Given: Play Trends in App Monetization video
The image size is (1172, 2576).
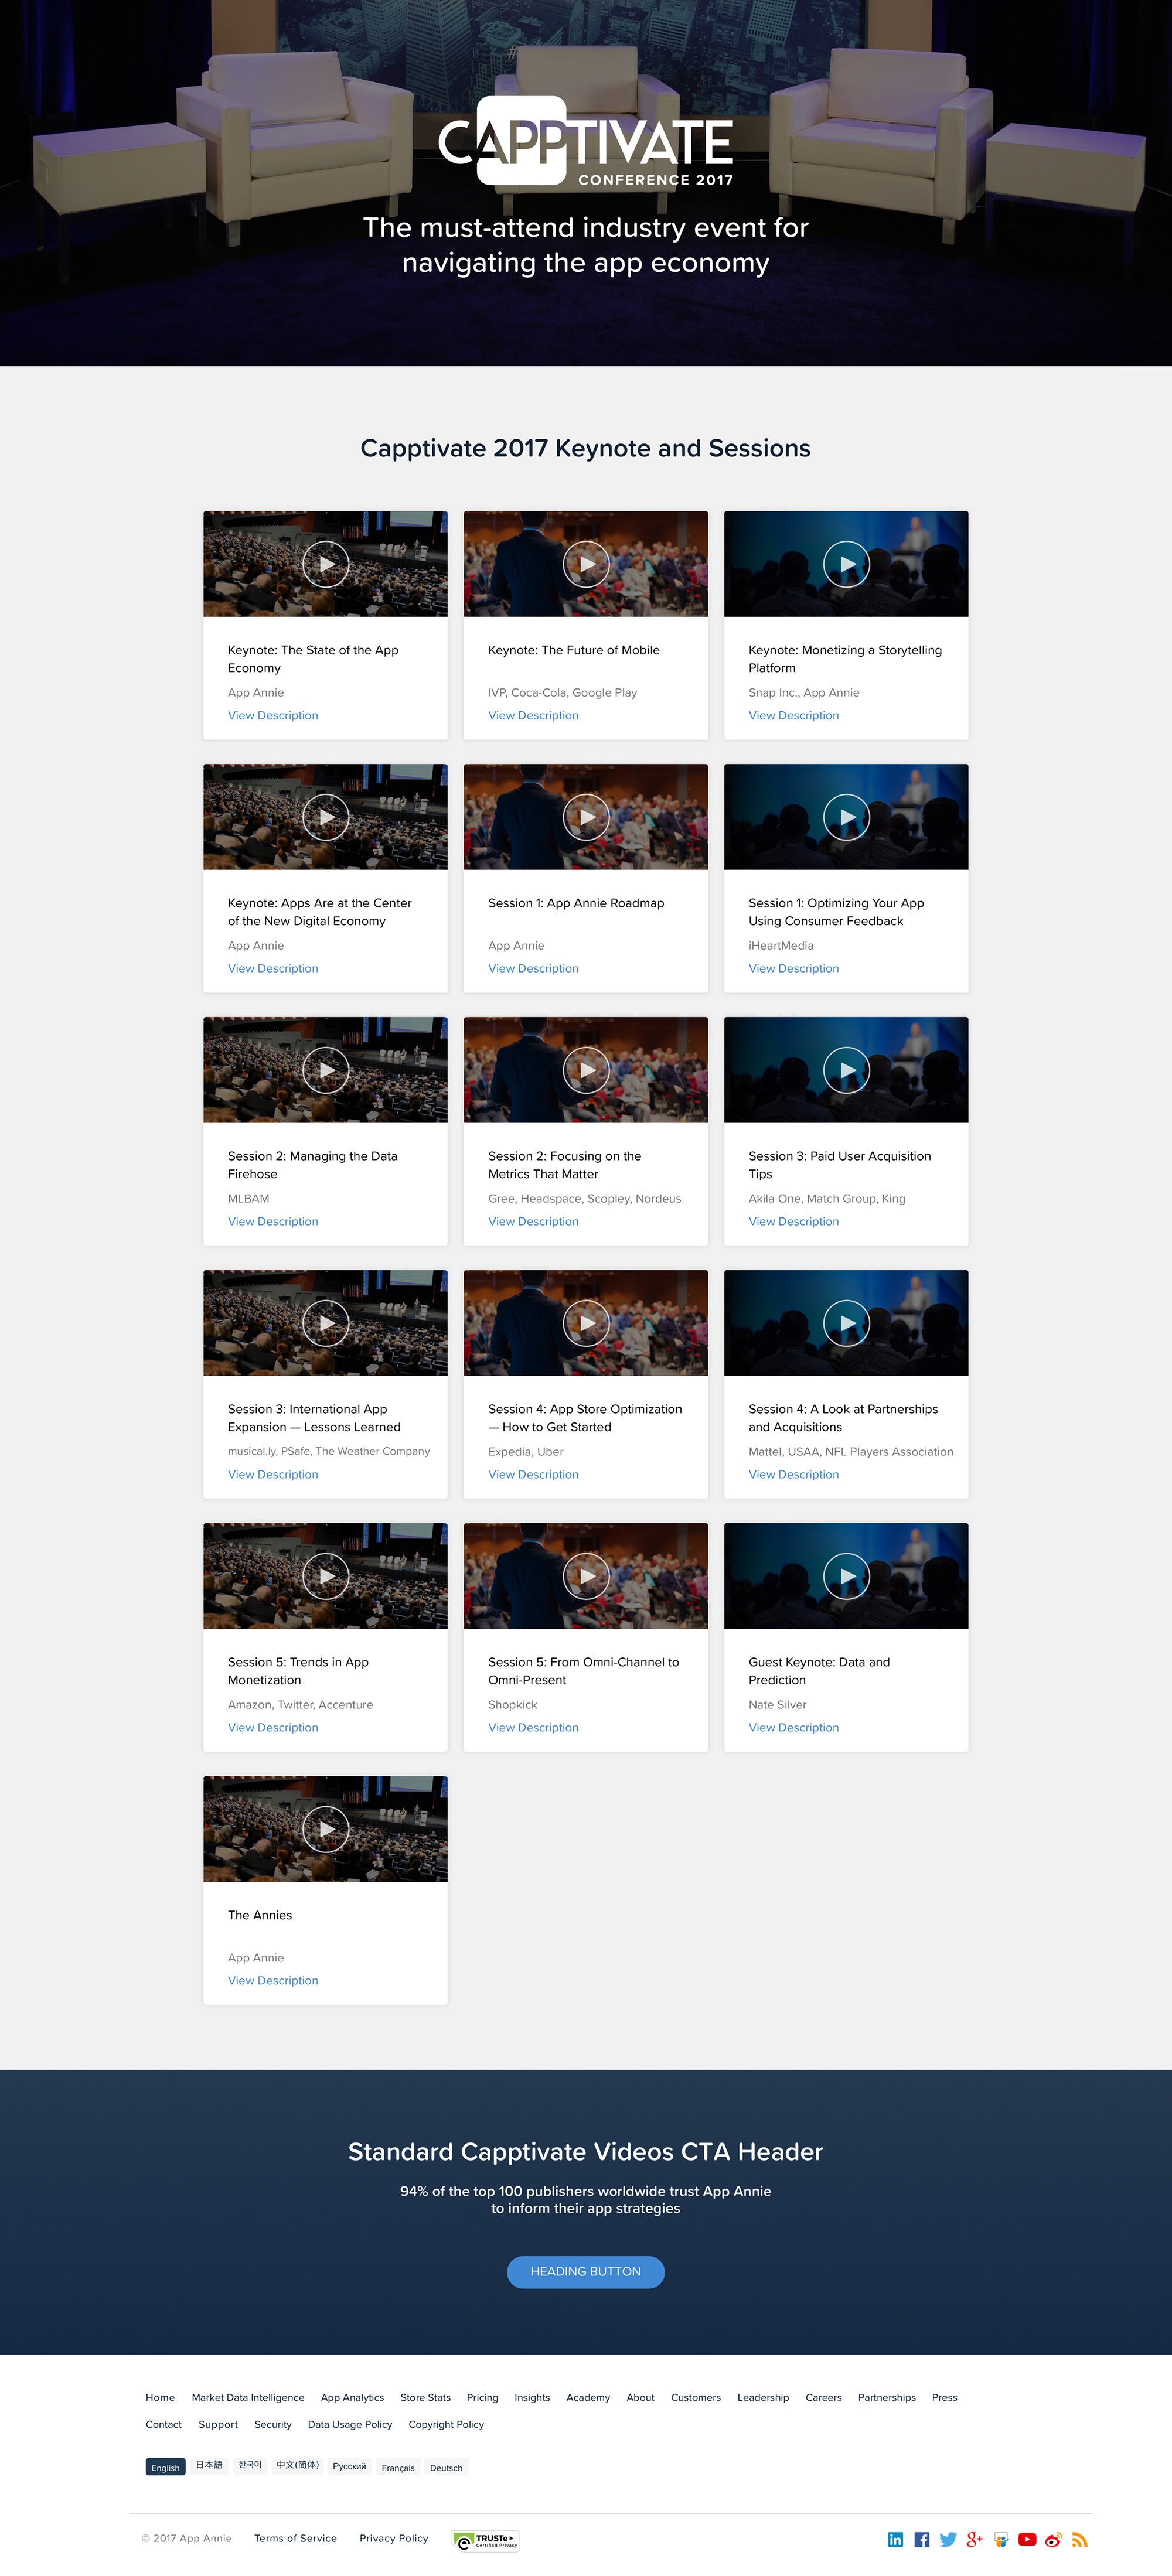Looking at the screenshot, I should click(326, 1576).
